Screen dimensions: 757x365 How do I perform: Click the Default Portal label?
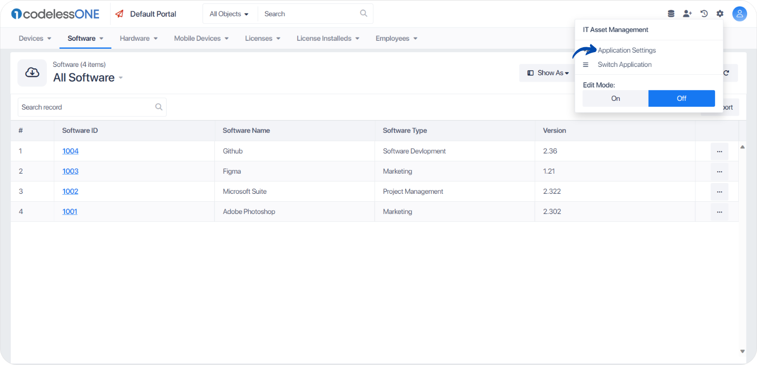(x=153, y=14)
